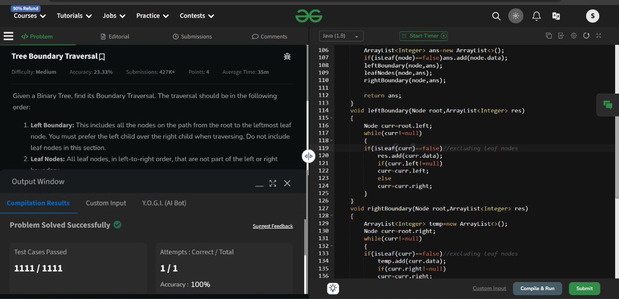
Task: Click the Submit button
Action: coord(584,288)
